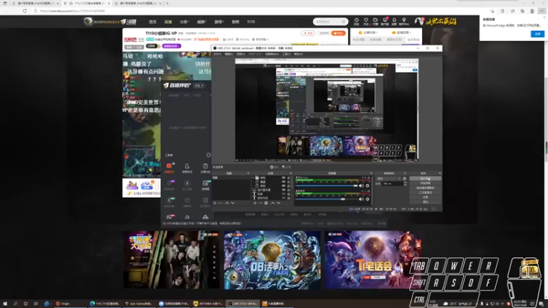Screen dimensions: 548x308
Task: Move scene up with the arrow in OBS
Action: coord(227,203)
